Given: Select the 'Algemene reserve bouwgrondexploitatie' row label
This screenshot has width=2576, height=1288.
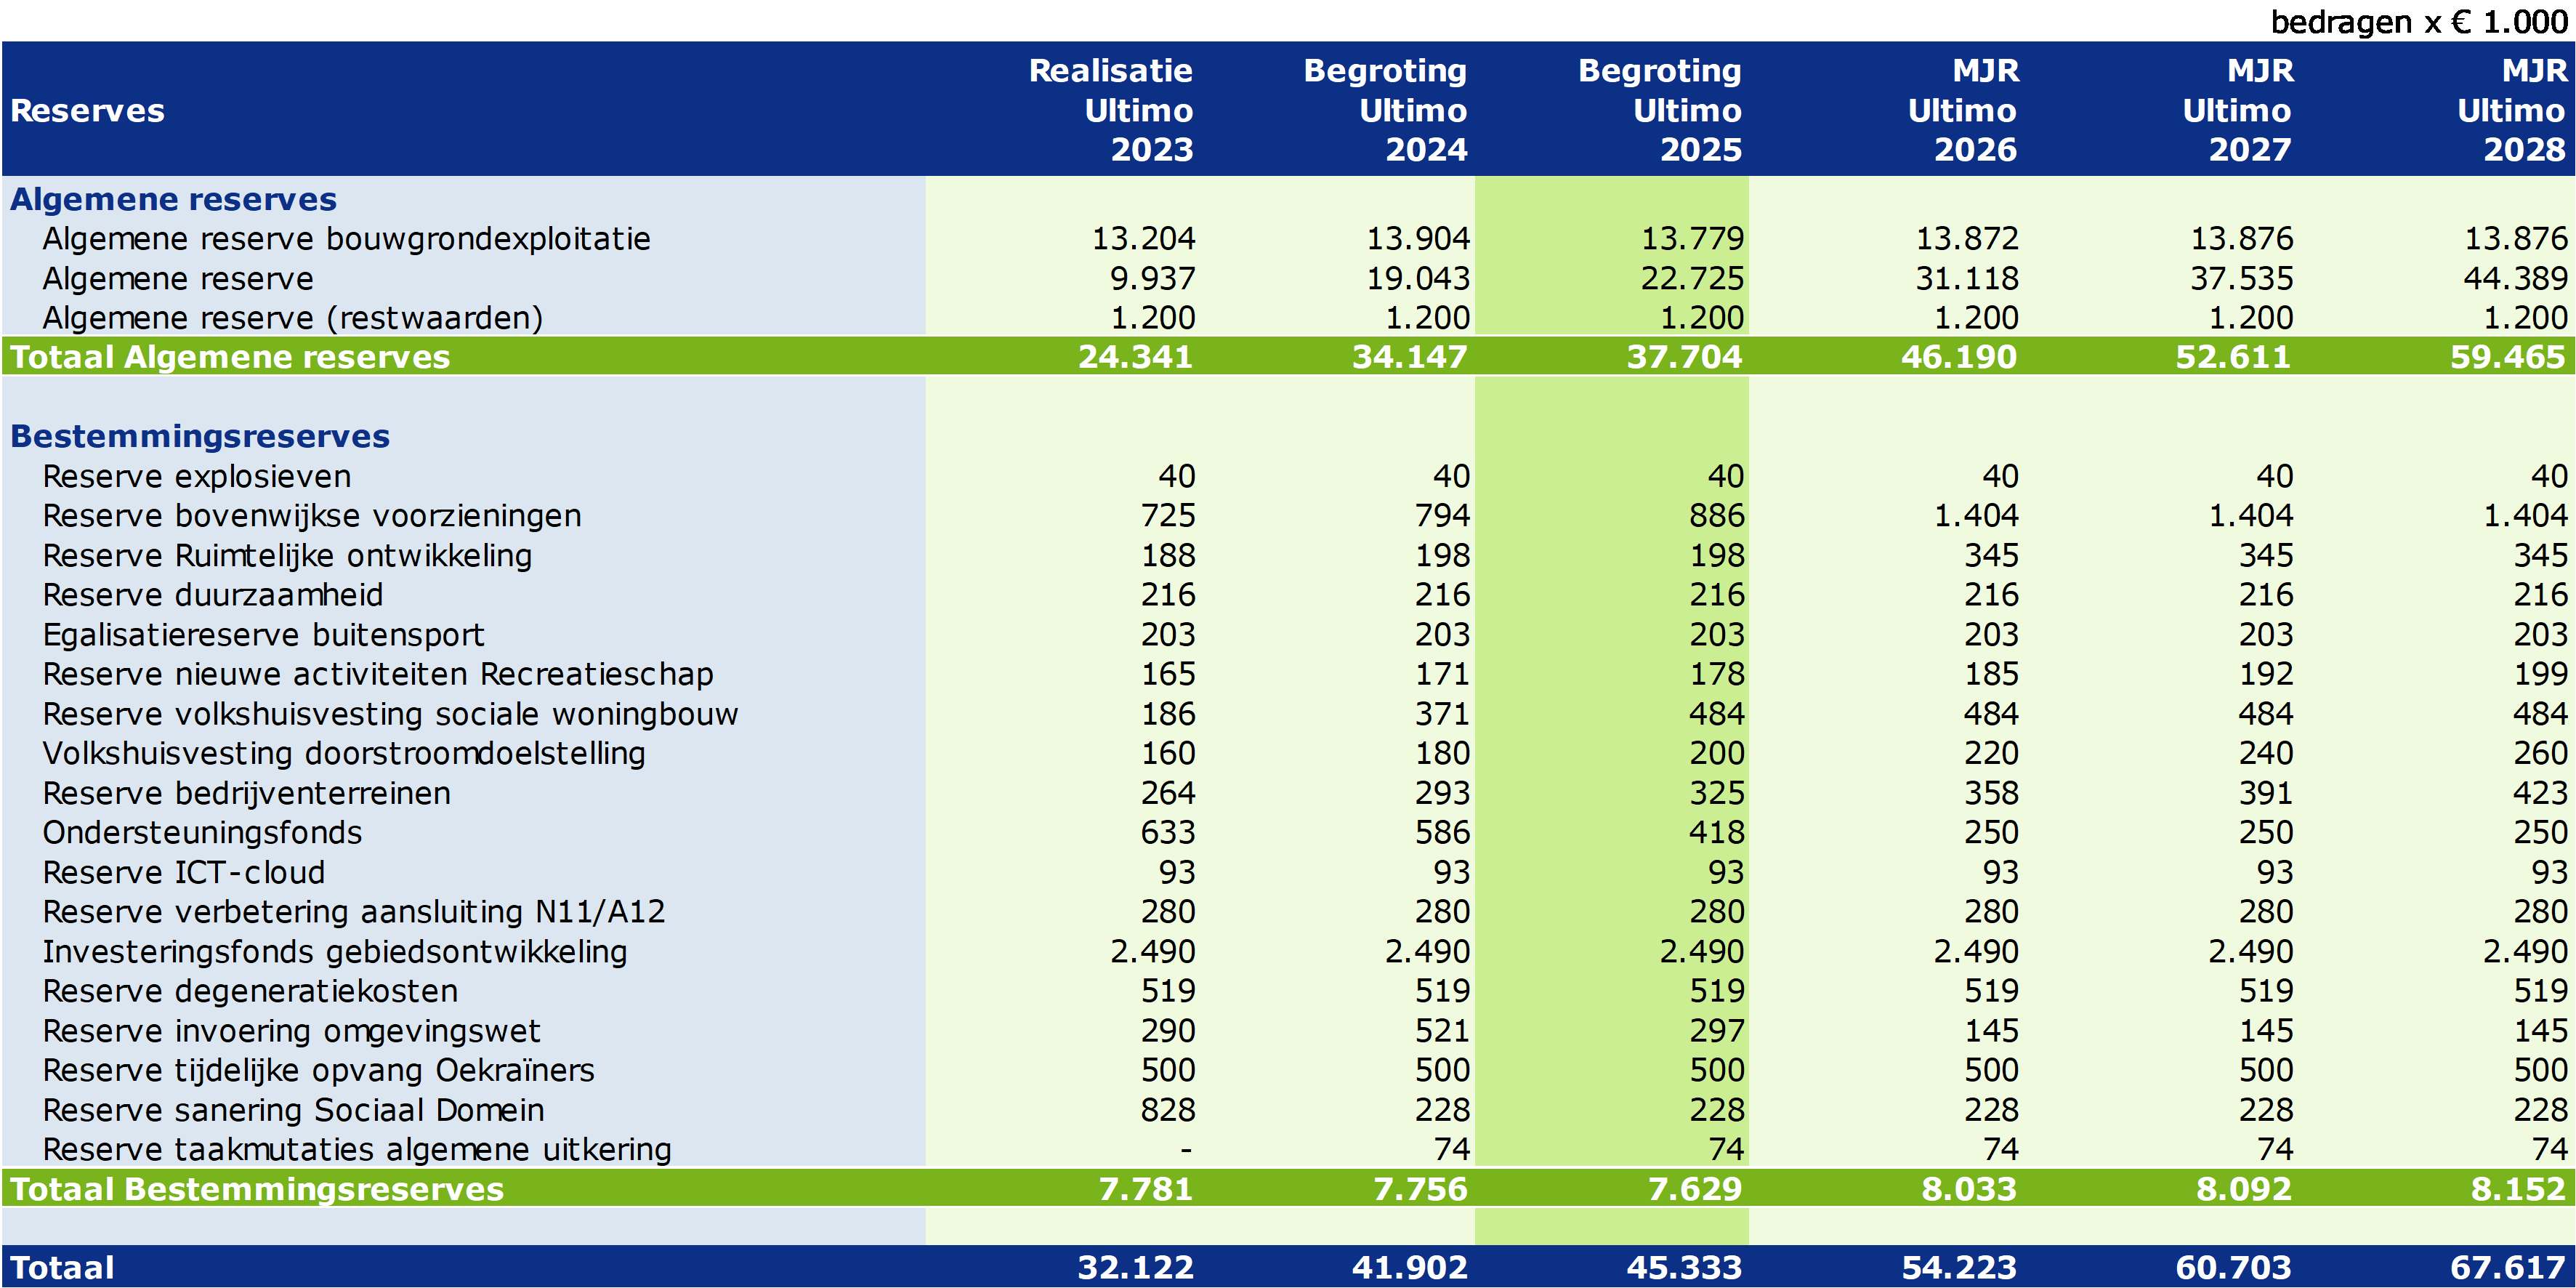Looking at the screenshot, I should (x=346, y=239).
